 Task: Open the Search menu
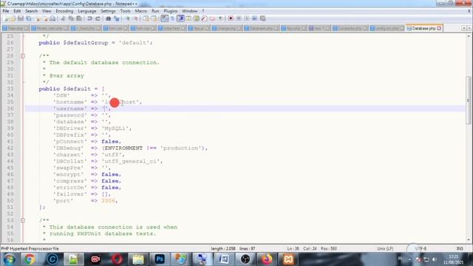coord(31,11)
